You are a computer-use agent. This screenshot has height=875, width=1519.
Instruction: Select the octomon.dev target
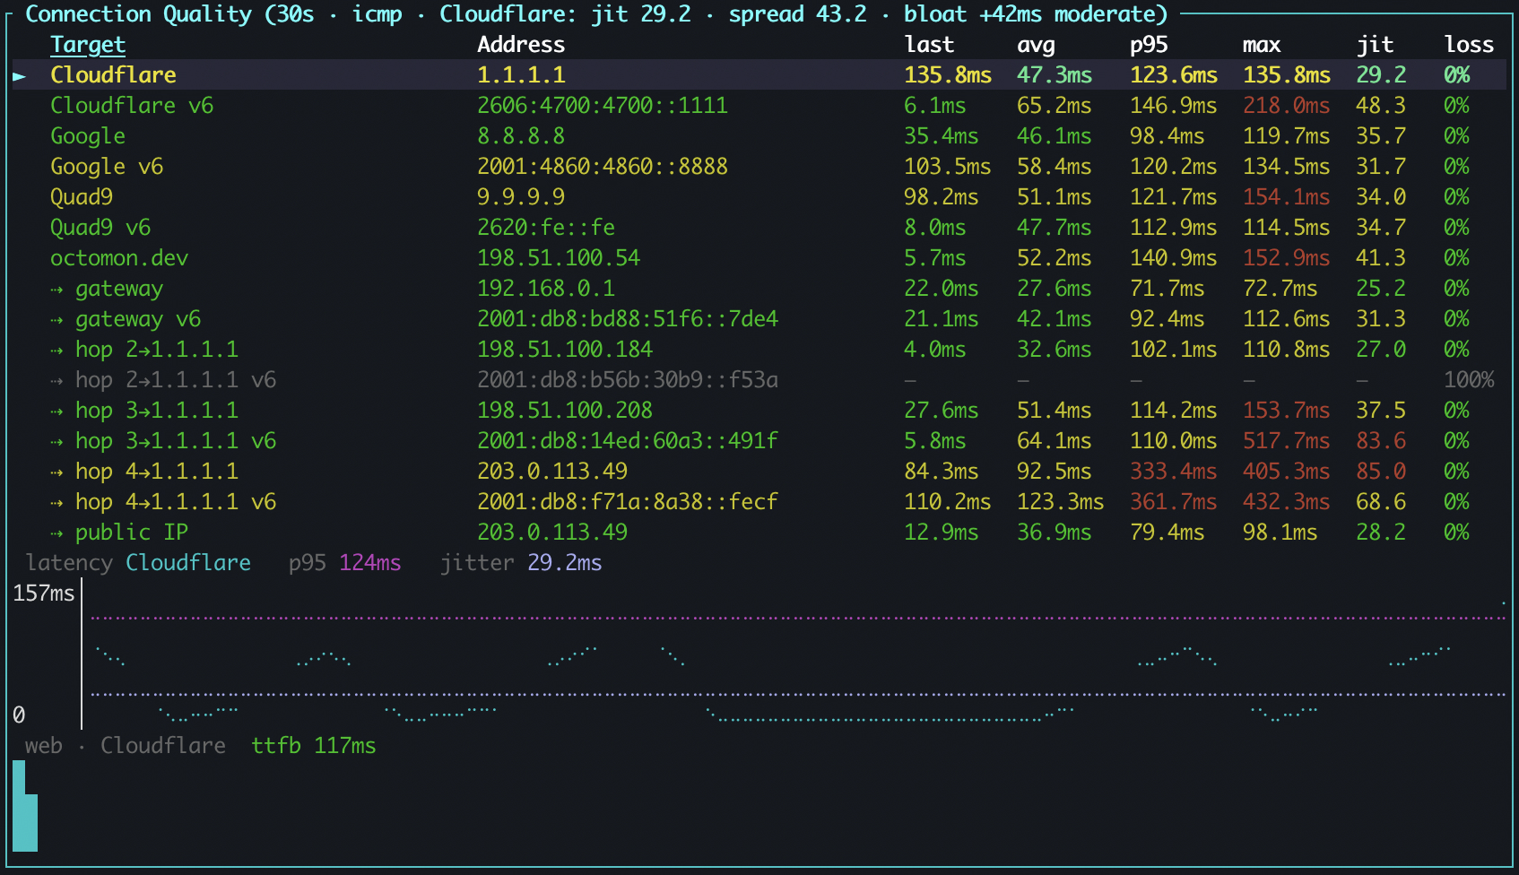tap(759, 258)
